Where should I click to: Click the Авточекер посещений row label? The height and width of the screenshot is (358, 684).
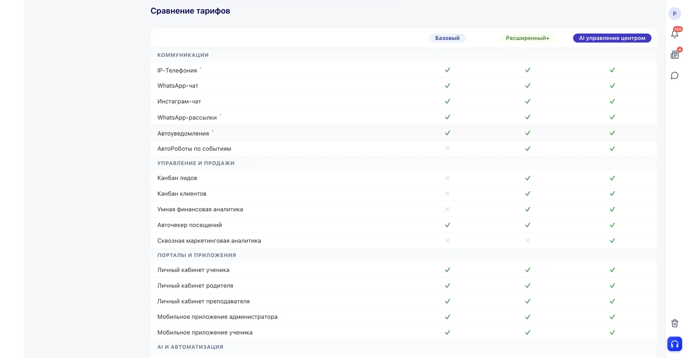point(190,225)
